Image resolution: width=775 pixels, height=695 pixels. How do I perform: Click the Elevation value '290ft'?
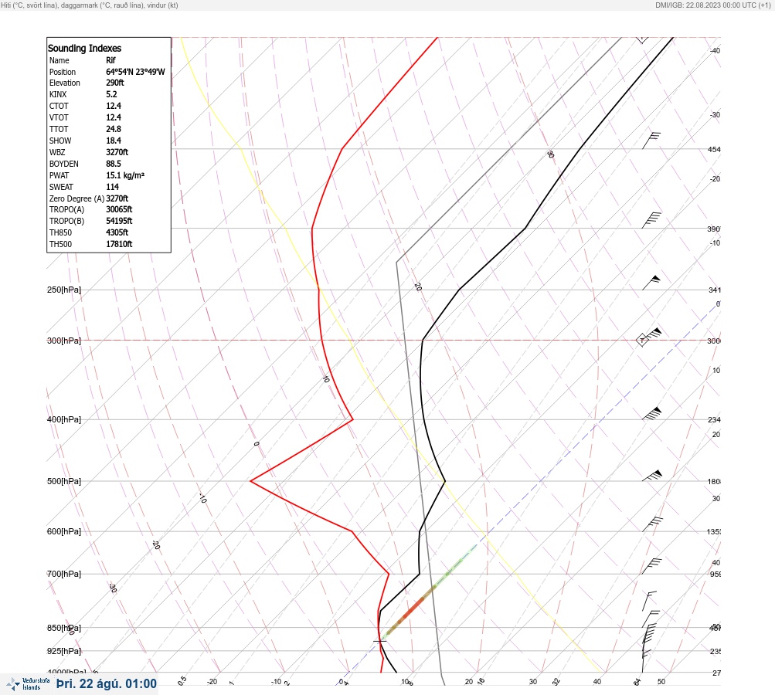(x=114, y=83)
